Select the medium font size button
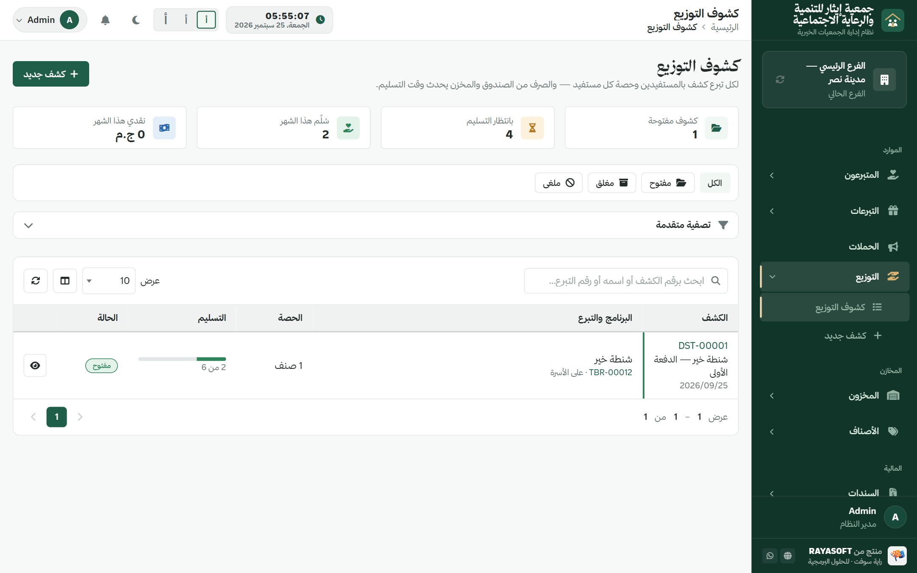 (x=186, y=20)
